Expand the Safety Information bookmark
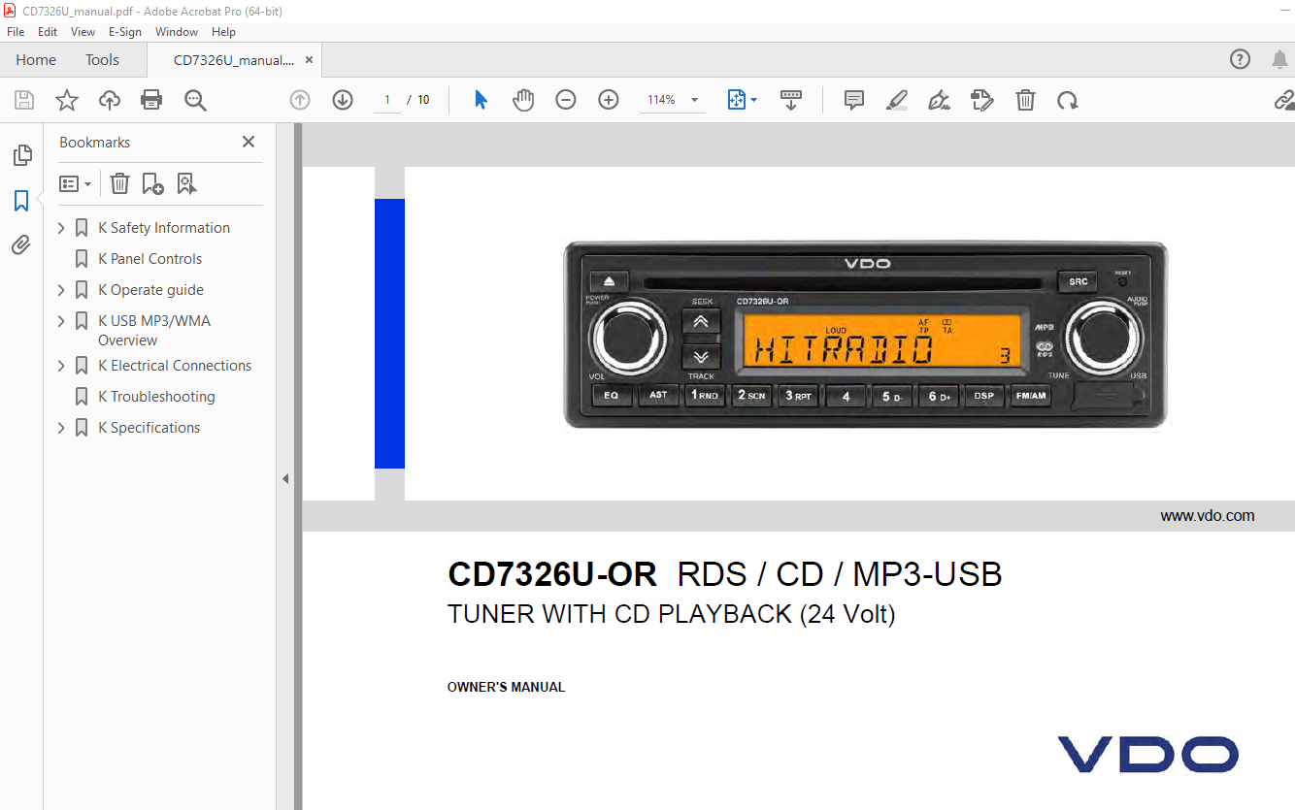Viewport: 1295px width, 810px height. (x=61, y=228)
